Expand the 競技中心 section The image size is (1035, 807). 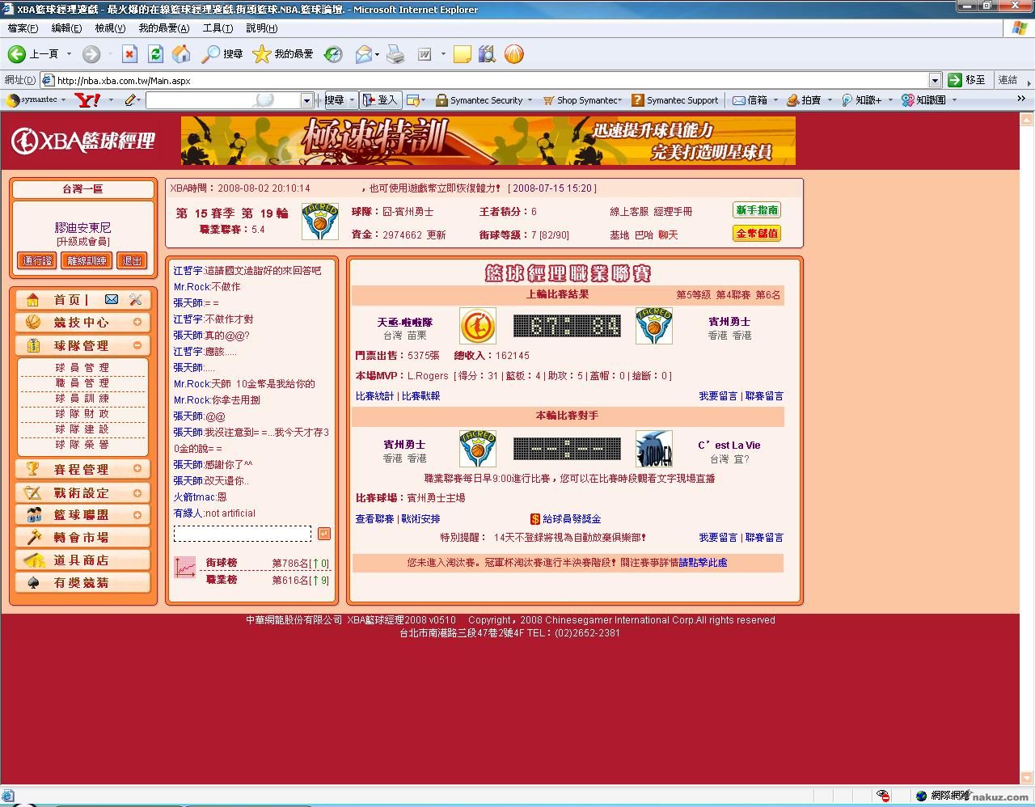pyautogui.click(x=137, y=322)
